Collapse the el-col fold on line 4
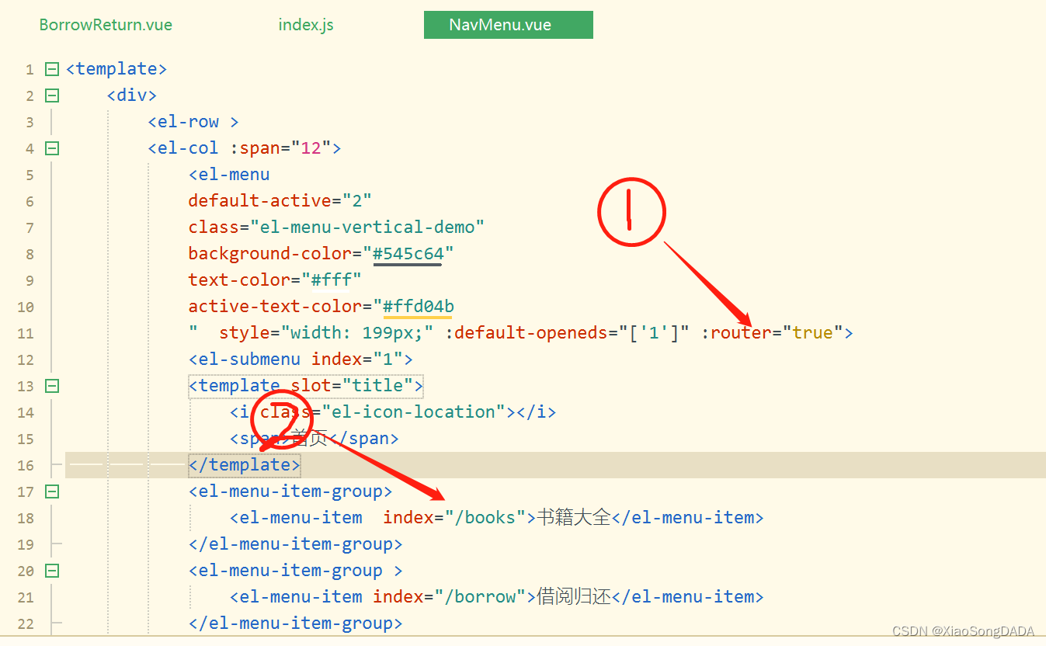Screen dimensions: 1046x646 pos(52,148)
